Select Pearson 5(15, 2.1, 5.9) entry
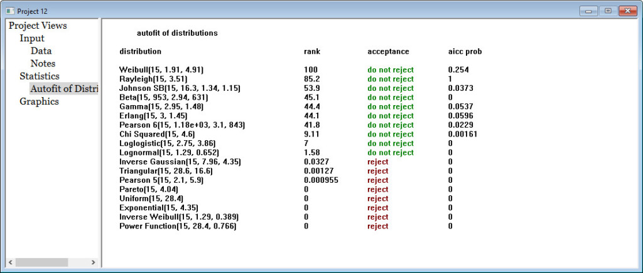The width and height of the screenshot is (643, 273). pyautogui.click(x=161, y=180)
